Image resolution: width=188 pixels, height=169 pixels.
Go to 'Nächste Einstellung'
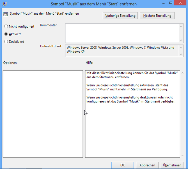tap(157, 15)
